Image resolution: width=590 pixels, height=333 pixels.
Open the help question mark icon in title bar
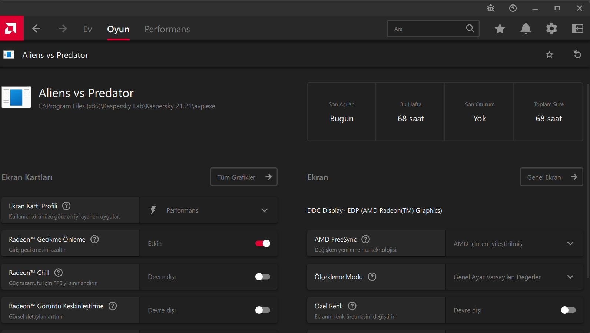coord(513,8)
